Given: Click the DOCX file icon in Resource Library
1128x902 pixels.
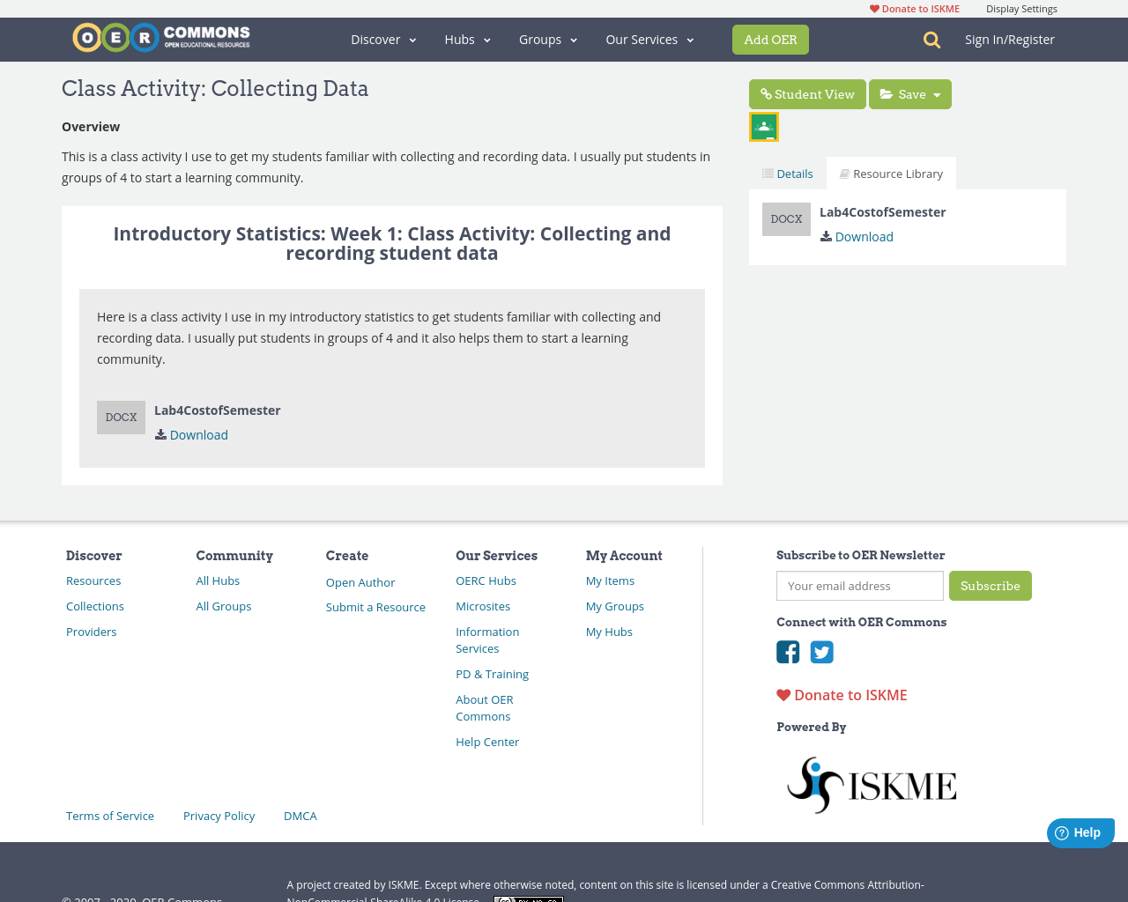Looking at the screenshot, I should click(x=786, y=218).
